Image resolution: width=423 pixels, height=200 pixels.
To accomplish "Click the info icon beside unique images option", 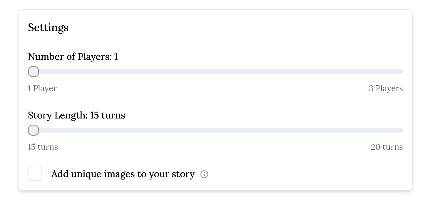I will [204, 174].
